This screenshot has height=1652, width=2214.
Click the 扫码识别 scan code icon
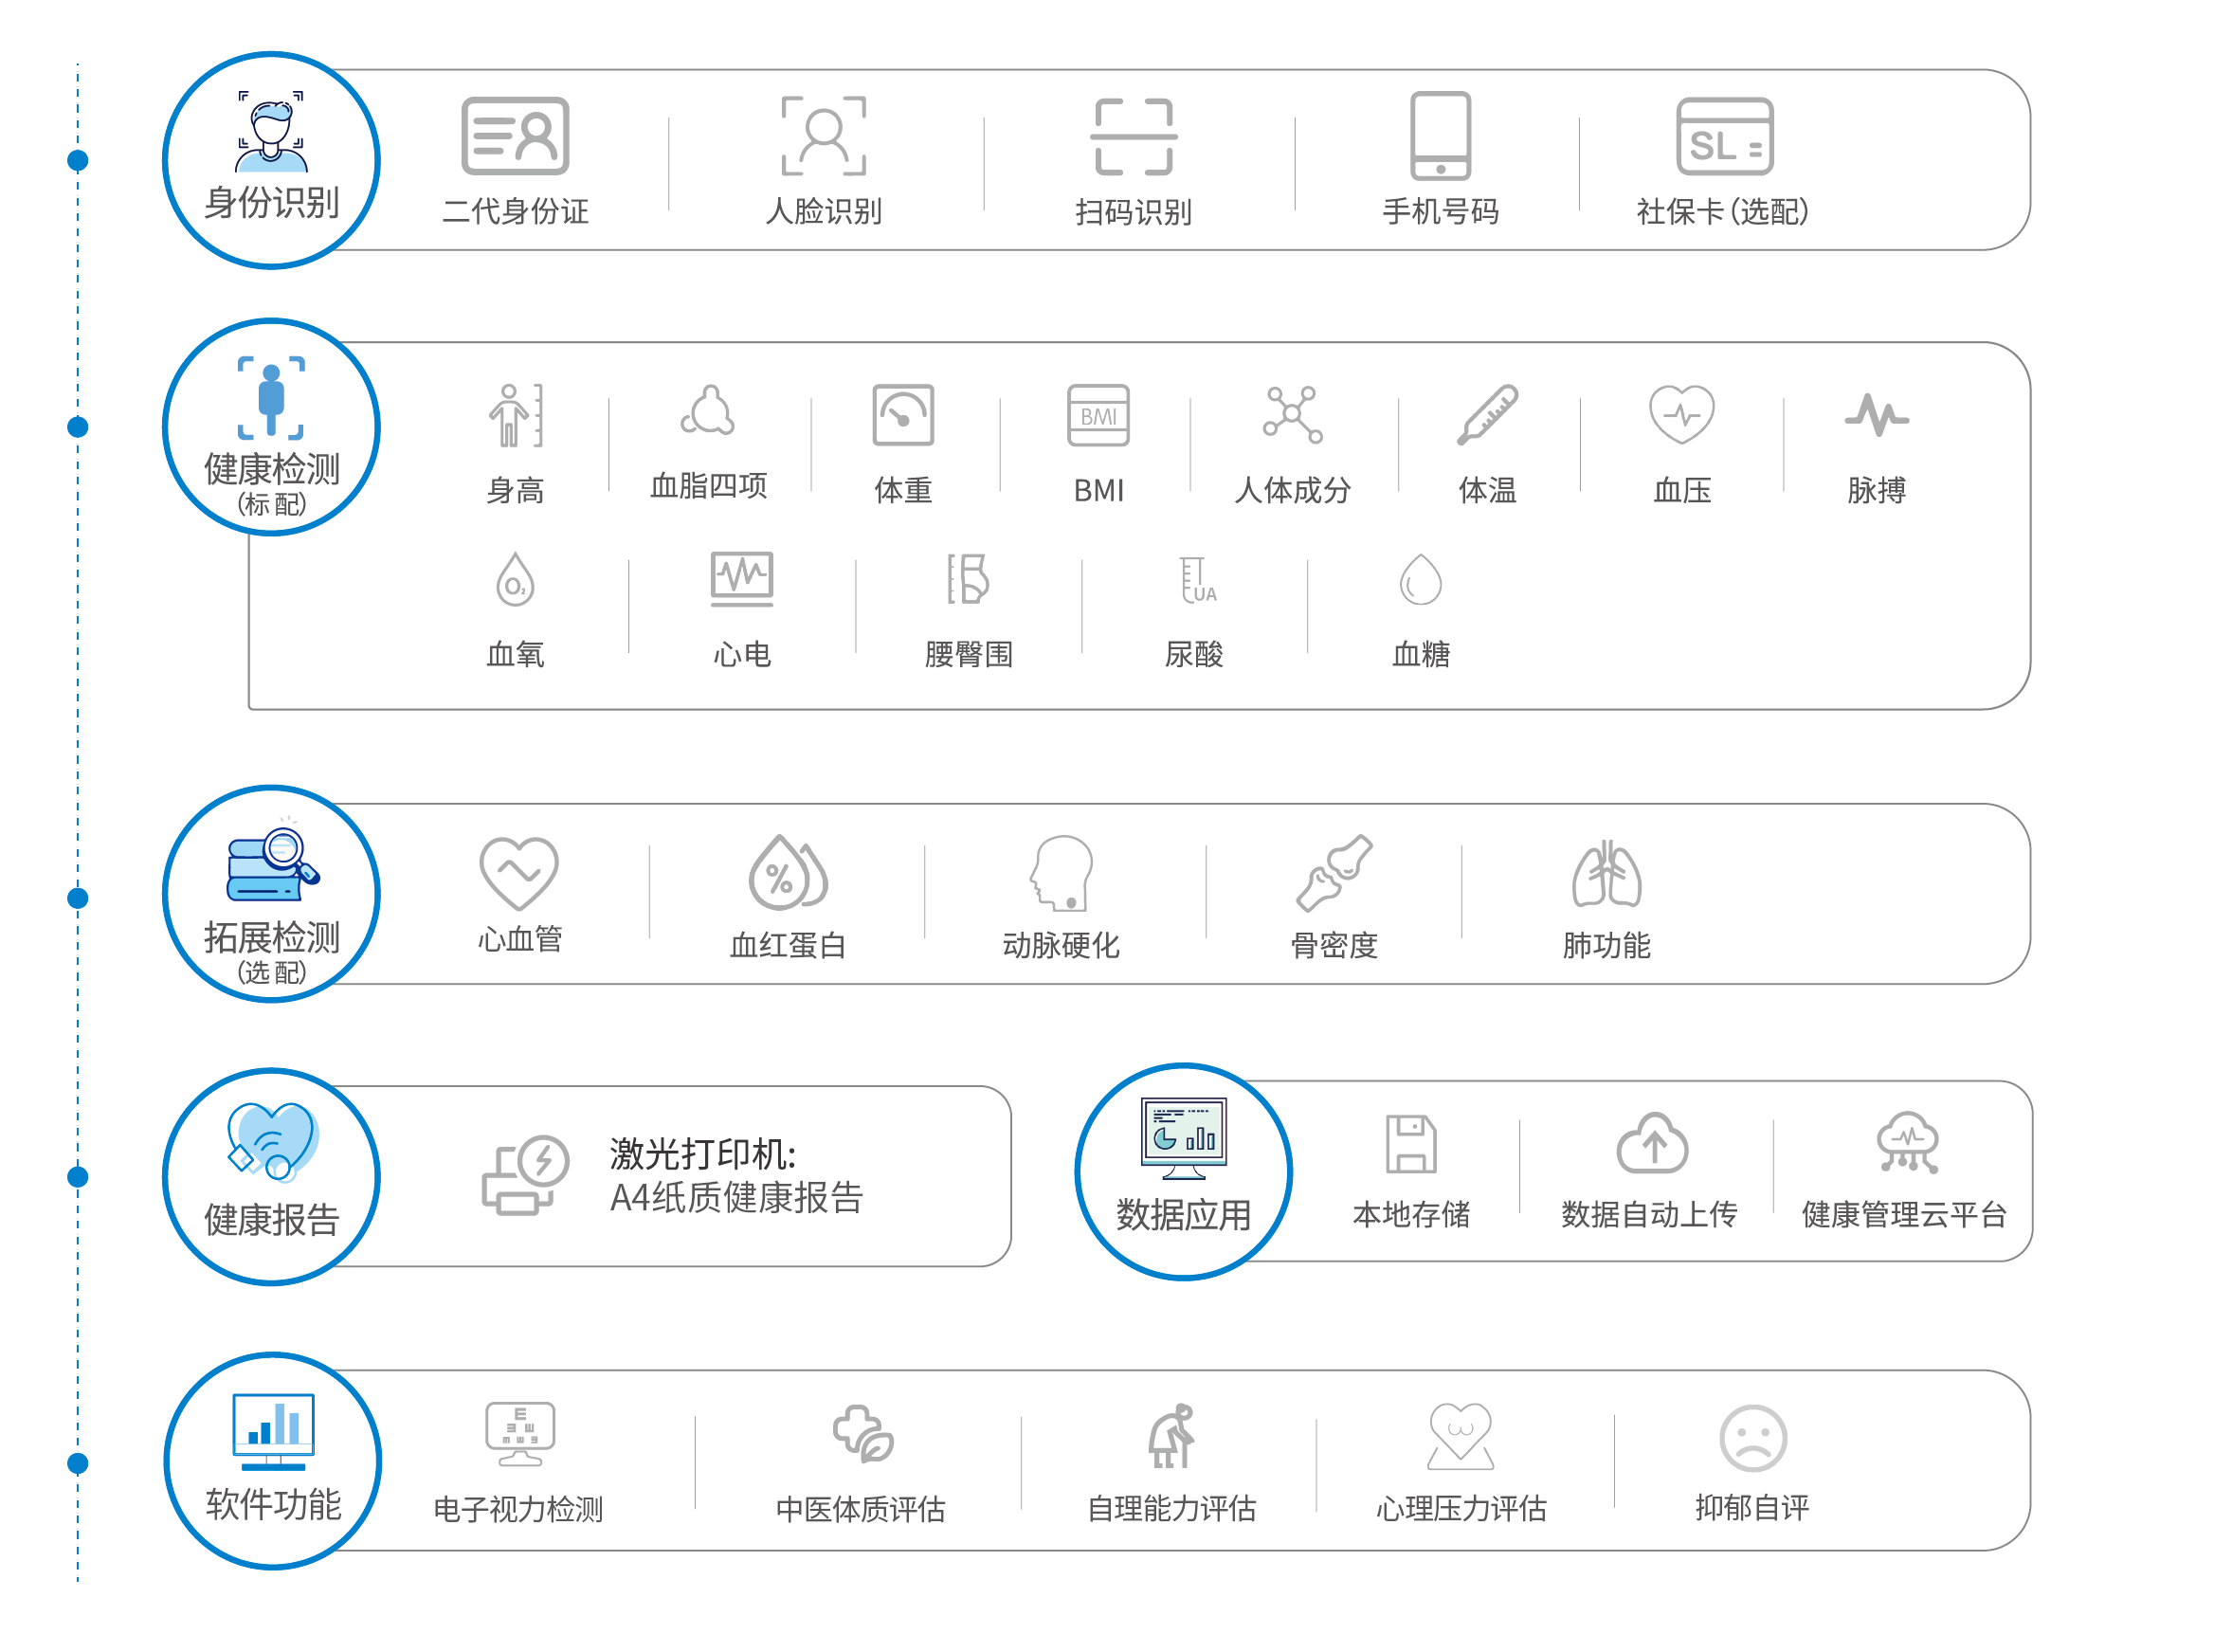[1132, 136]
